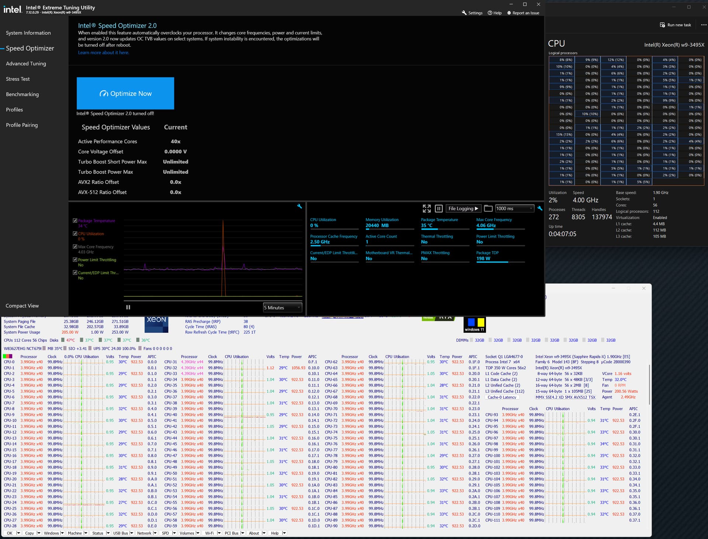Open monitor customization with the wrench icon
Image resolution: width=708 pixels, height=539 pixels.
click(x=540, y=209)
